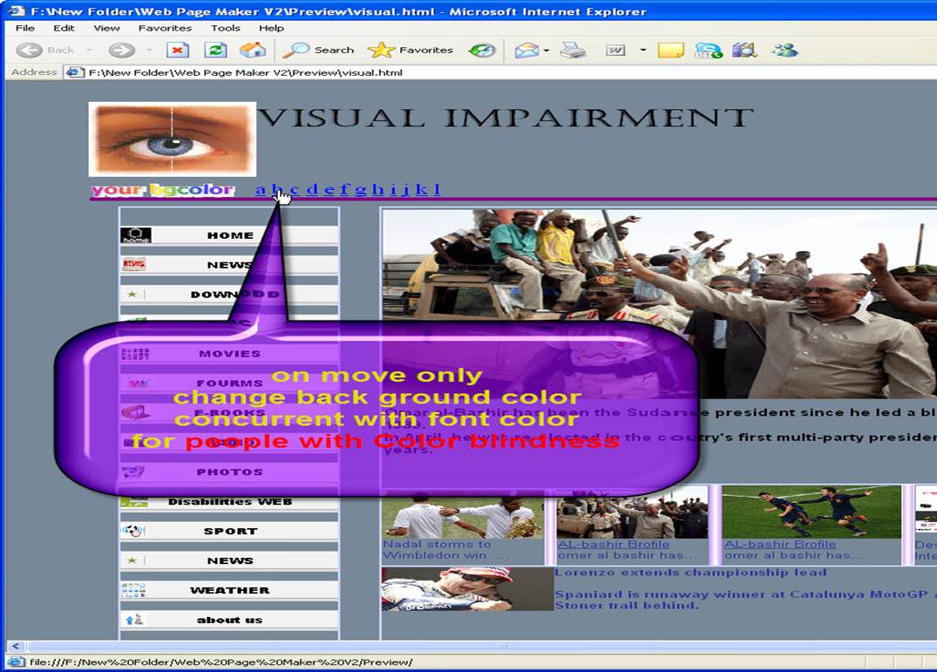Click the Stop loading toolbar icon
Viewport: 937px width, 672px height.
click(x=177, y=51)
